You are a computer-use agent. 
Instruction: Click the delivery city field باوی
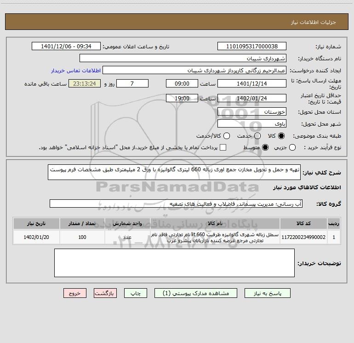[252, 123]
